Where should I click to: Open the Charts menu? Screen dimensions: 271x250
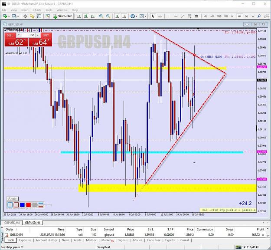pos(37,10)
